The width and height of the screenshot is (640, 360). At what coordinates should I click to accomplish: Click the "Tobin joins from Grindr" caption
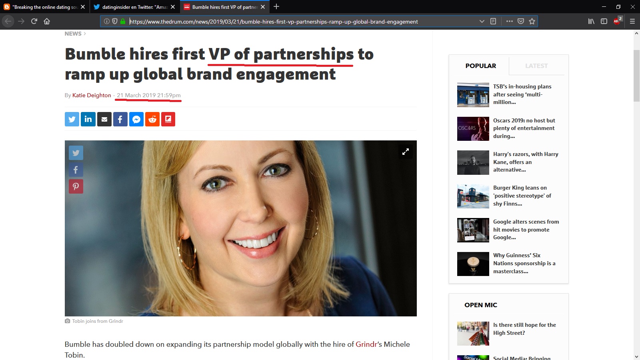pos(98,321)
